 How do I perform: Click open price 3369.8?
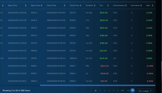34,51
